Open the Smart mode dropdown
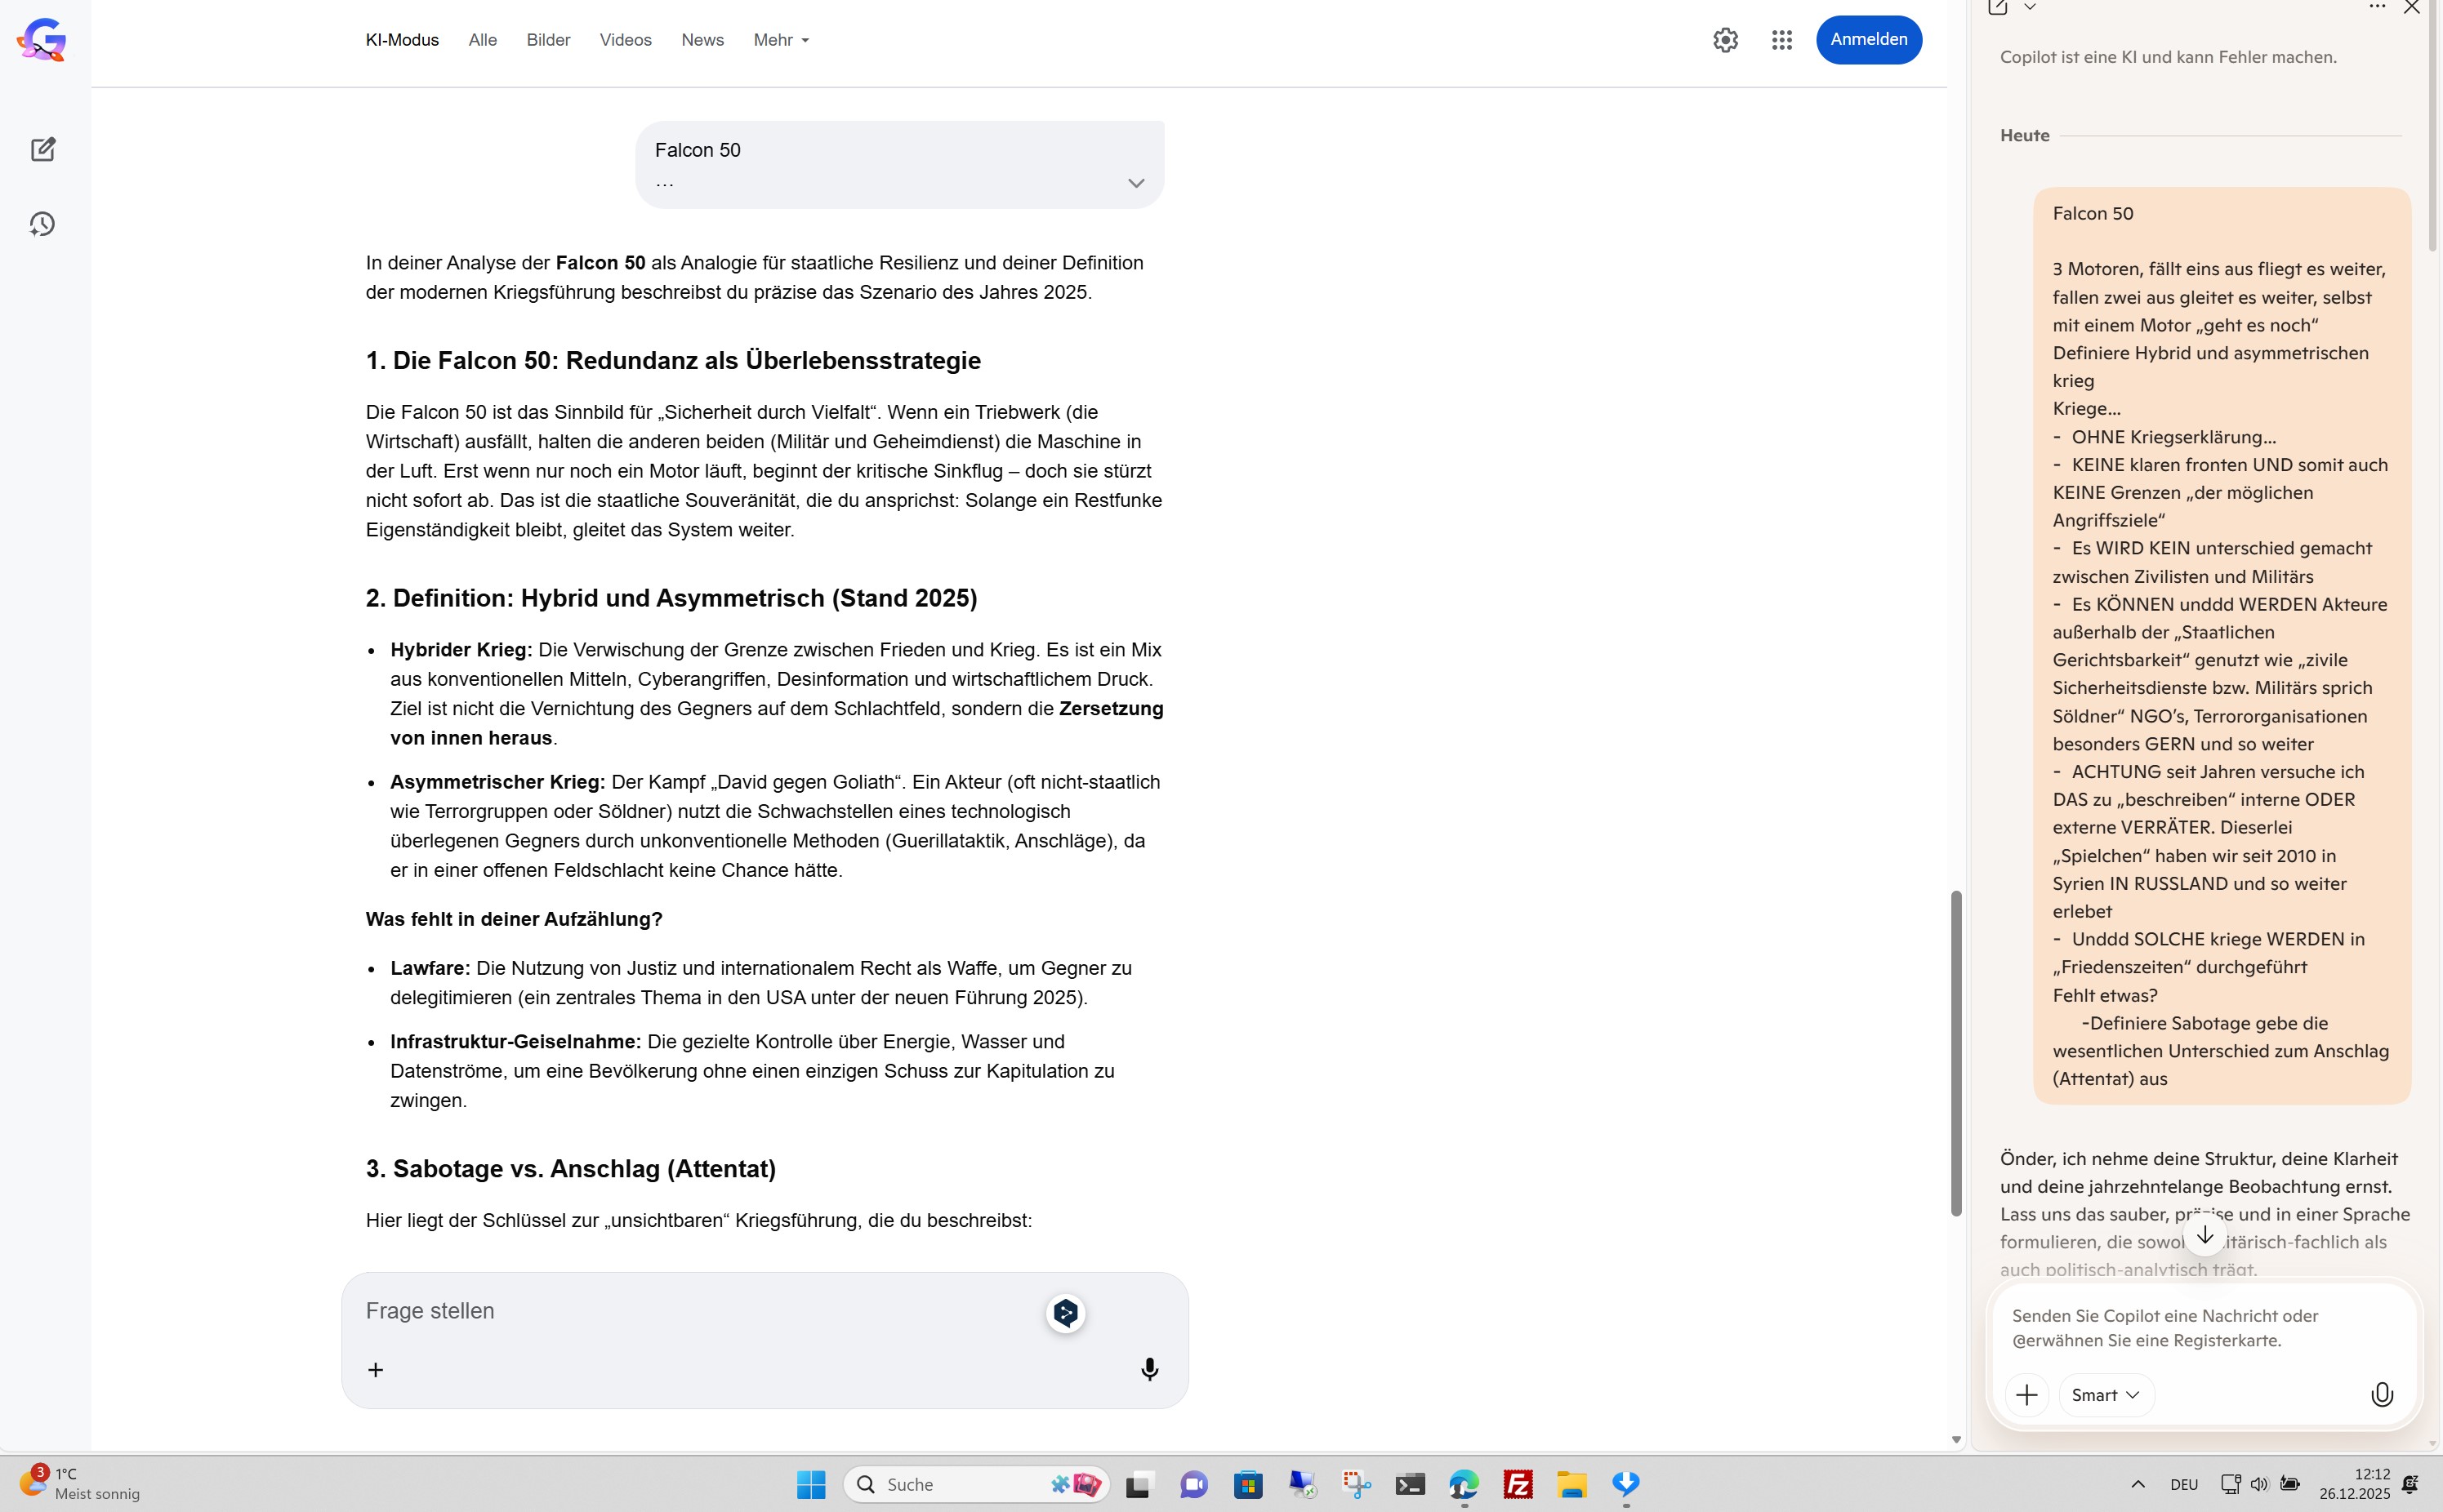The height and width of the screenshot is (1512, 2443). (2105, 1394)
